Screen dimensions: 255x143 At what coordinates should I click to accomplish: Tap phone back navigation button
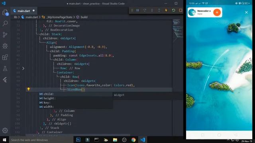pyautogui.click(x=235, y=135)
